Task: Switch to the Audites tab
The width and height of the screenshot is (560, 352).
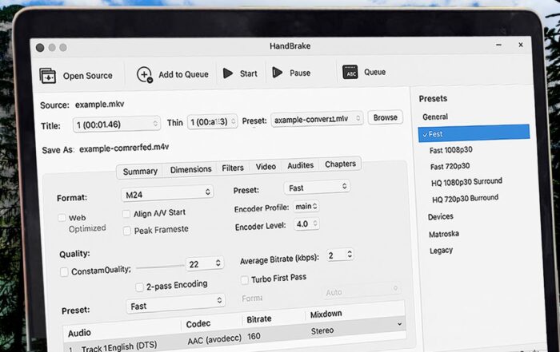Action: coord(300,165)
